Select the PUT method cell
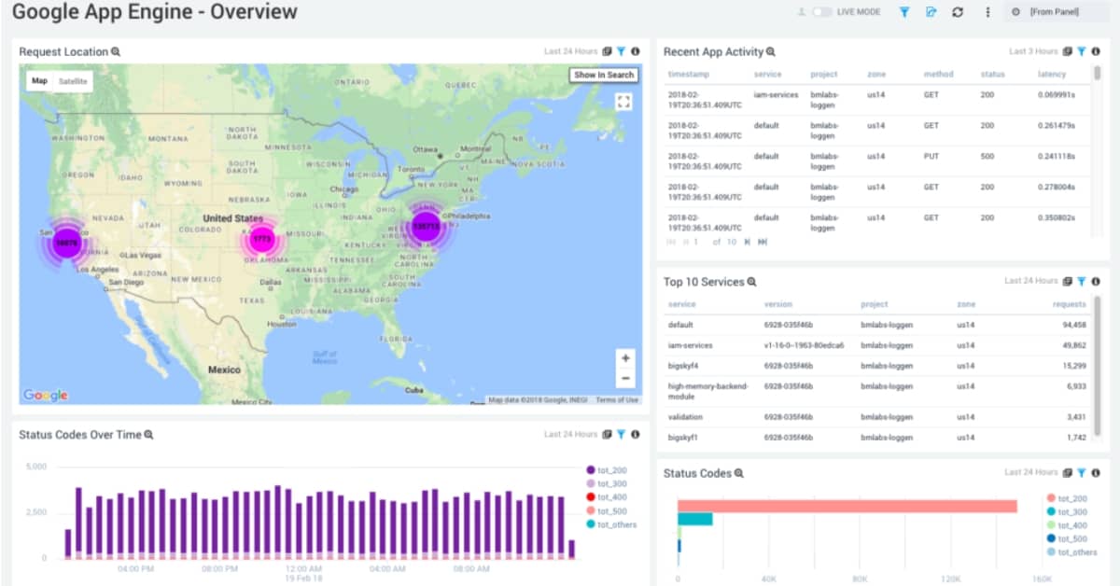1120x586 pixels. 931,156
